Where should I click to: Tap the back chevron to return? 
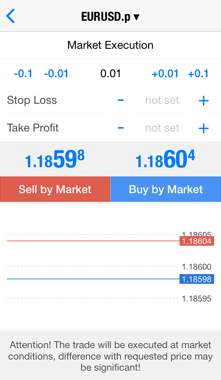click(10, 16)
